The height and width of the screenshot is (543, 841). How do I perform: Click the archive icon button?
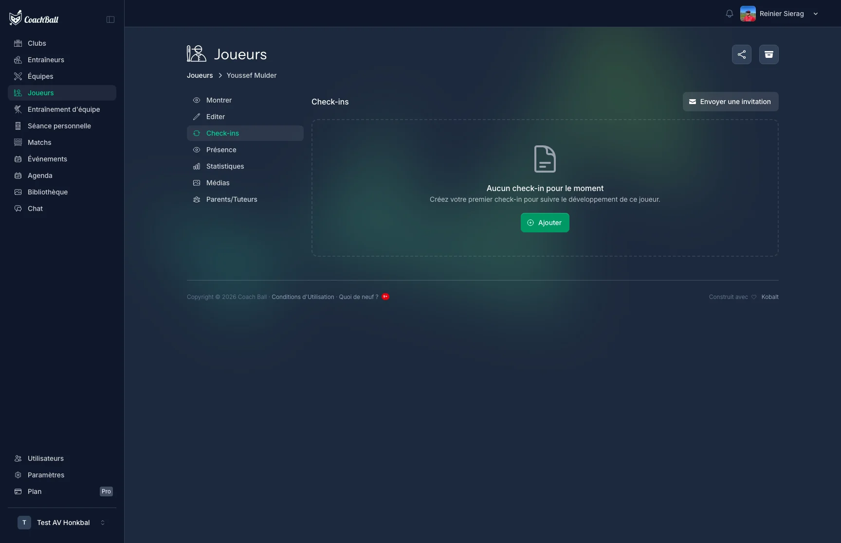tap(769, 54)
